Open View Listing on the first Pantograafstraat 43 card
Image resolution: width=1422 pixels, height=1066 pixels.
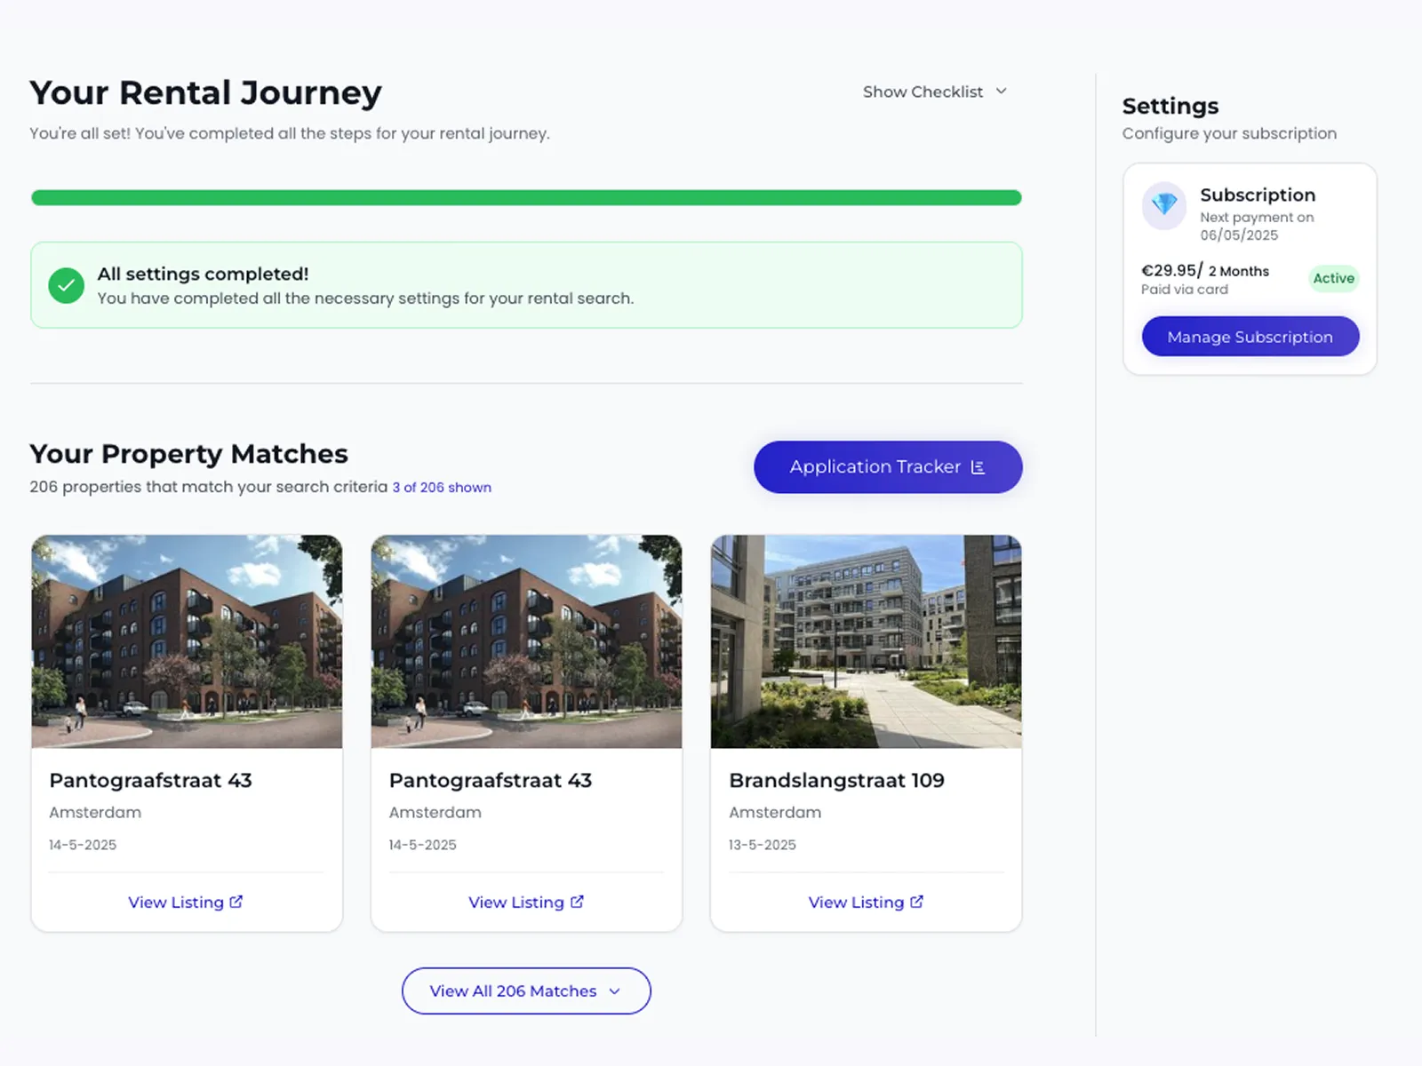176,903
